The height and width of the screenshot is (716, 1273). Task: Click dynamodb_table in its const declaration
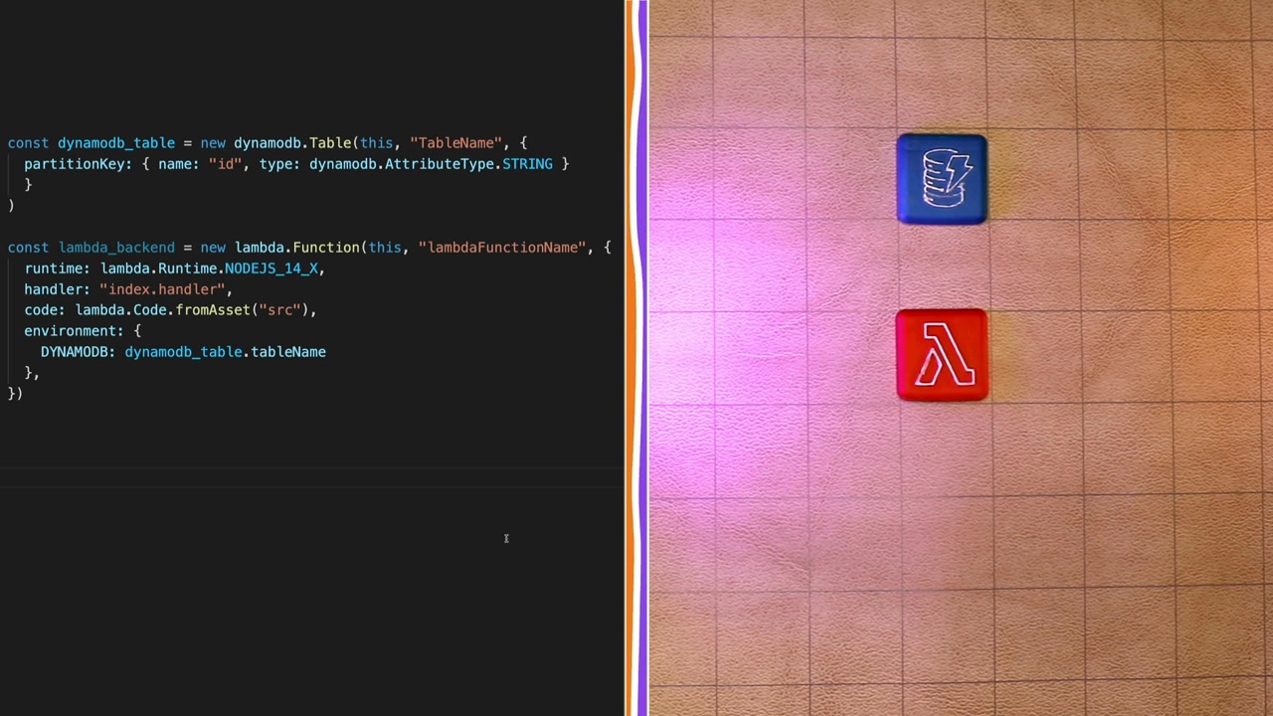point(116,143)
